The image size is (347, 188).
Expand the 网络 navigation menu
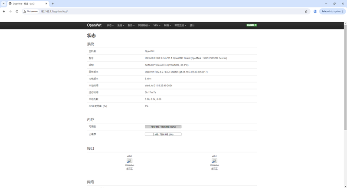tap(167, 26)
